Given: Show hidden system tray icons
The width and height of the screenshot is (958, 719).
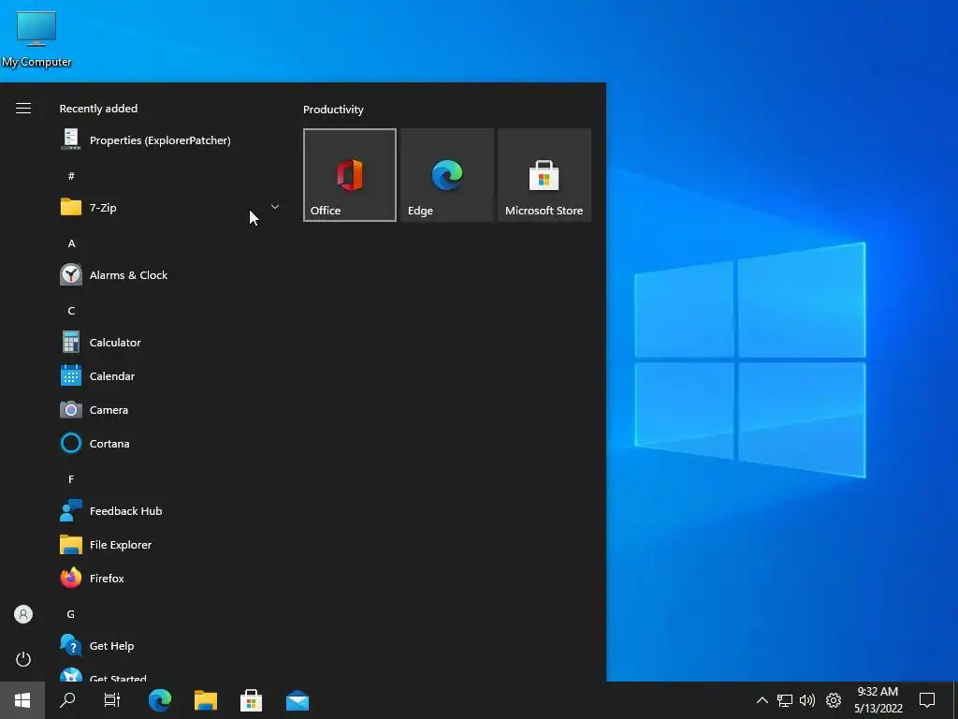Looking at the screenshot, I should tap(762, 700).
